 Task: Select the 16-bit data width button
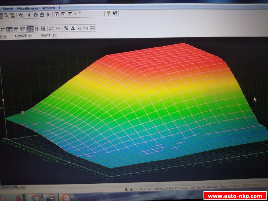tap(9, 29)
